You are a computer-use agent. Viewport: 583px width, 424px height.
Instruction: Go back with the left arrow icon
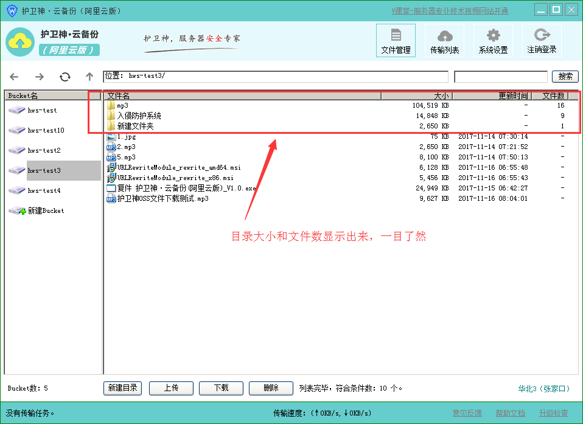tap(14, 77)
